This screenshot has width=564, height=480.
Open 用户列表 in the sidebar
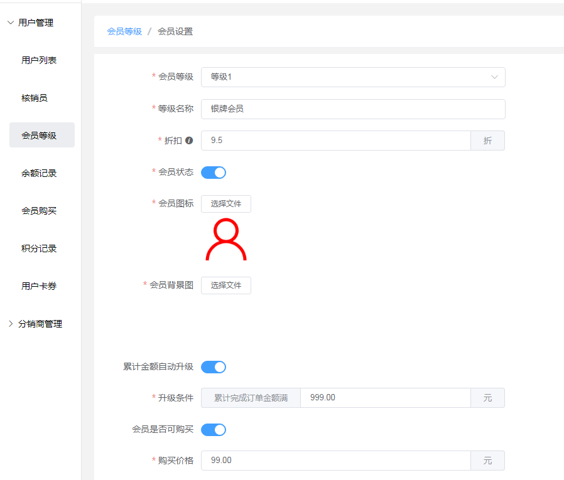pyautogui.click(x=39, y=60)
